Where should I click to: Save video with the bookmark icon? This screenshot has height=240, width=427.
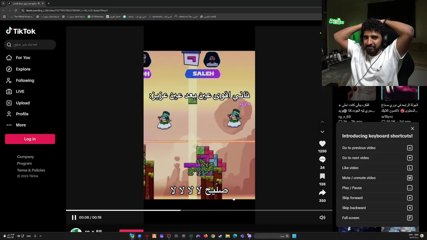322,176
